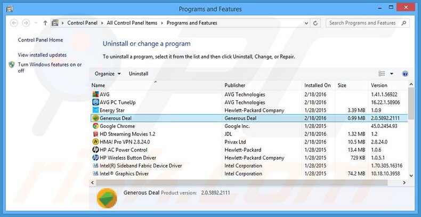Click the refresh address bar button
The height and width of the screenshot is (217, 421).
click(315, 23)
